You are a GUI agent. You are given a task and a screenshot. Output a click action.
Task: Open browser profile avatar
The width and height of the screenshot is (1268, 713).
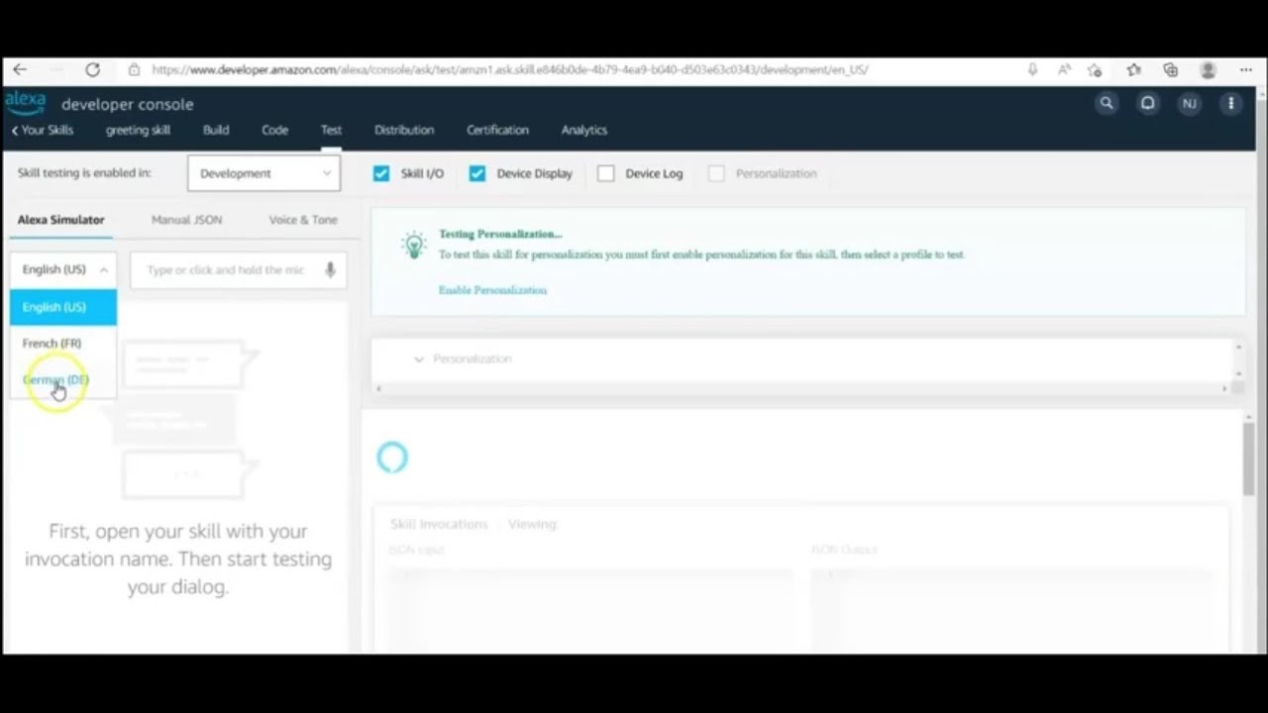click(1208, 69)
